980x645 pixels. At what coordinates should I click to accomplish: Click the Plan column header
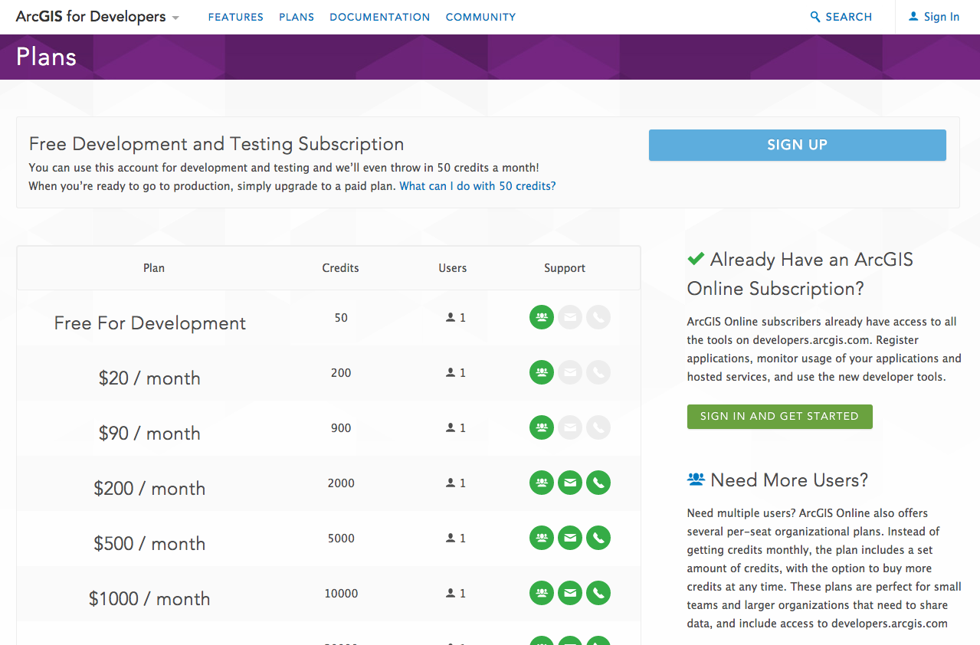coord(154,268)
